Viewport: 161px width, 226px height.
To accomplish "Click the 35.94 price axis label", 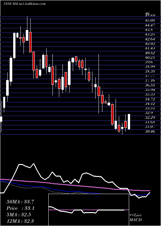I will coord(150,90).
